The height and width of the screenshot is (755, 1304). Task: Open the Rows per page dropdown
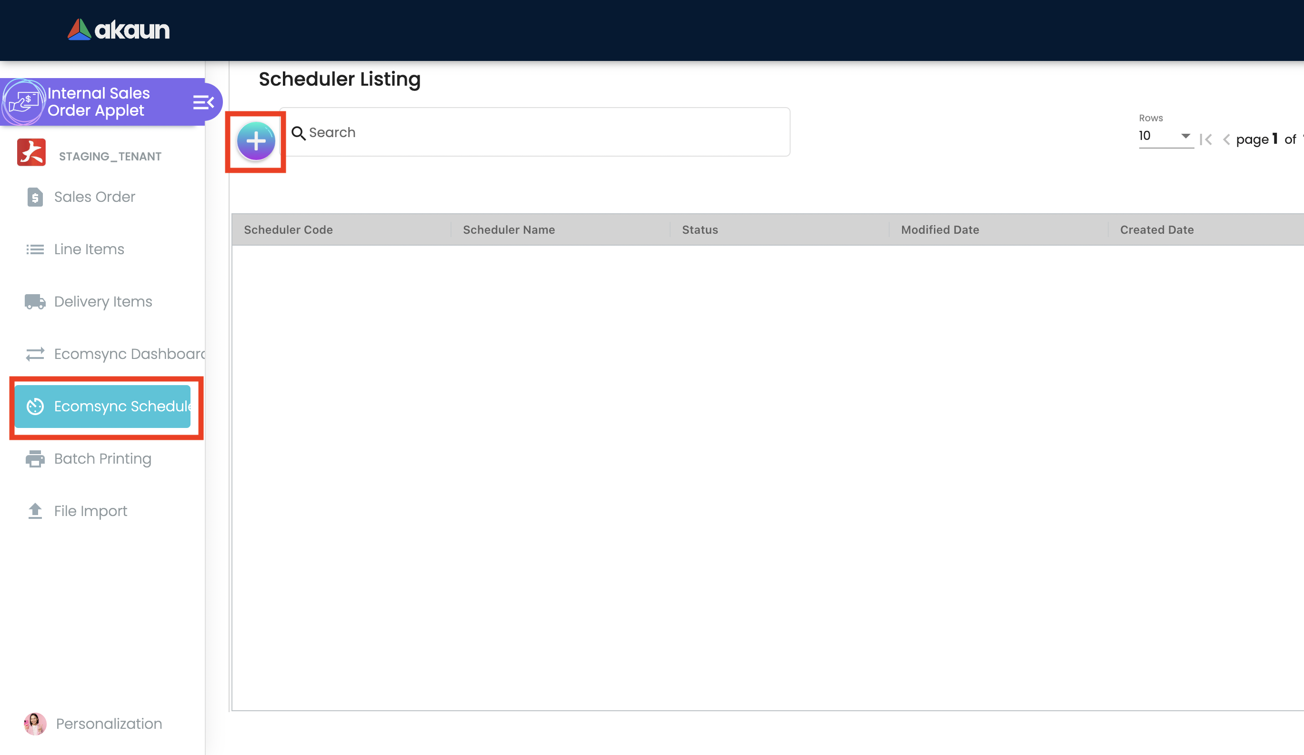[x=1165, y=136]
